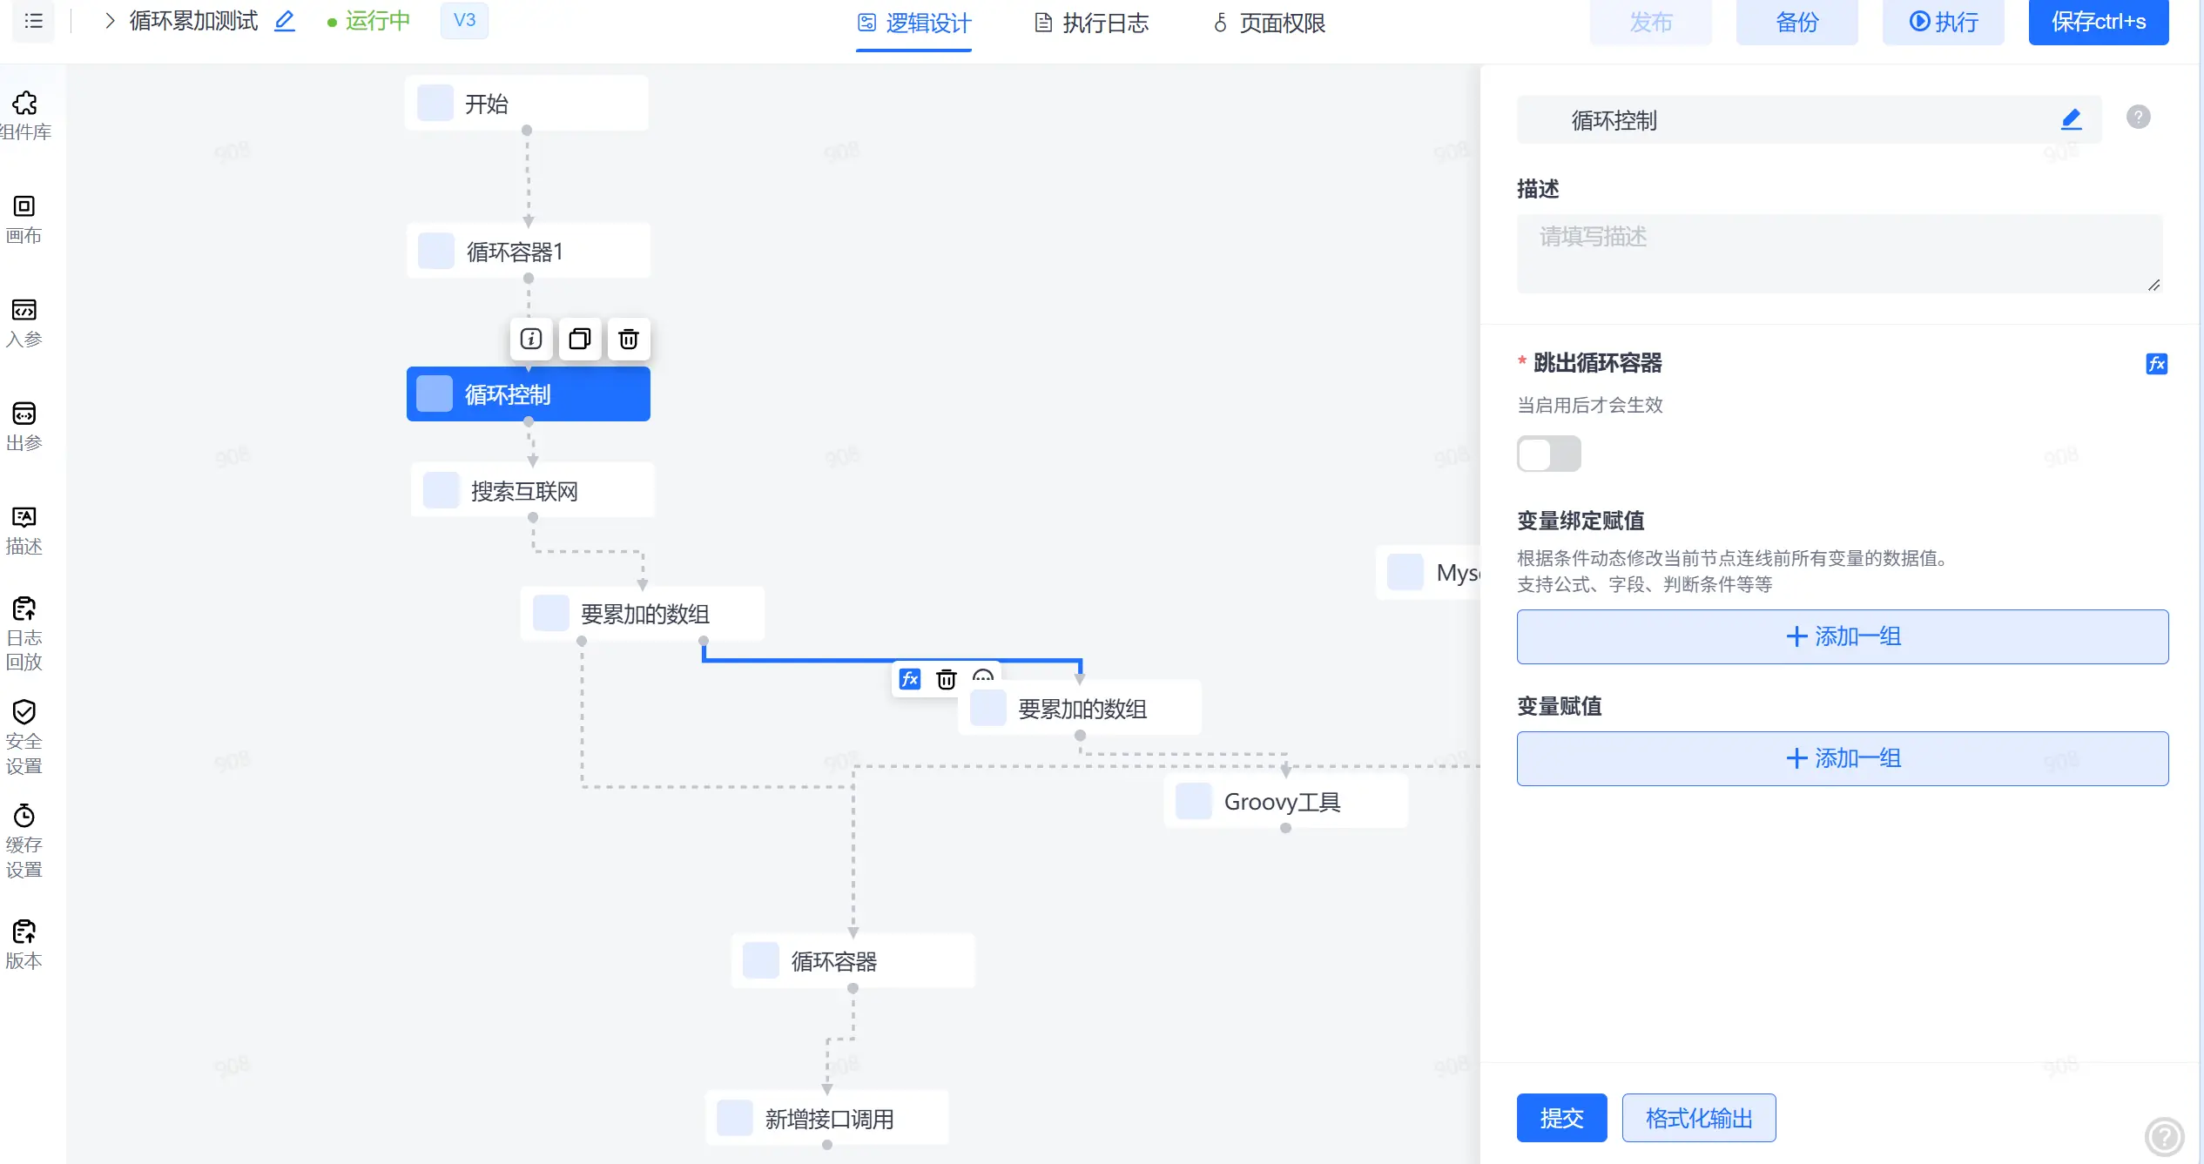Click 添加一组 under 变量绑定赋值

pyautogui.click(x=1843, y=637)
